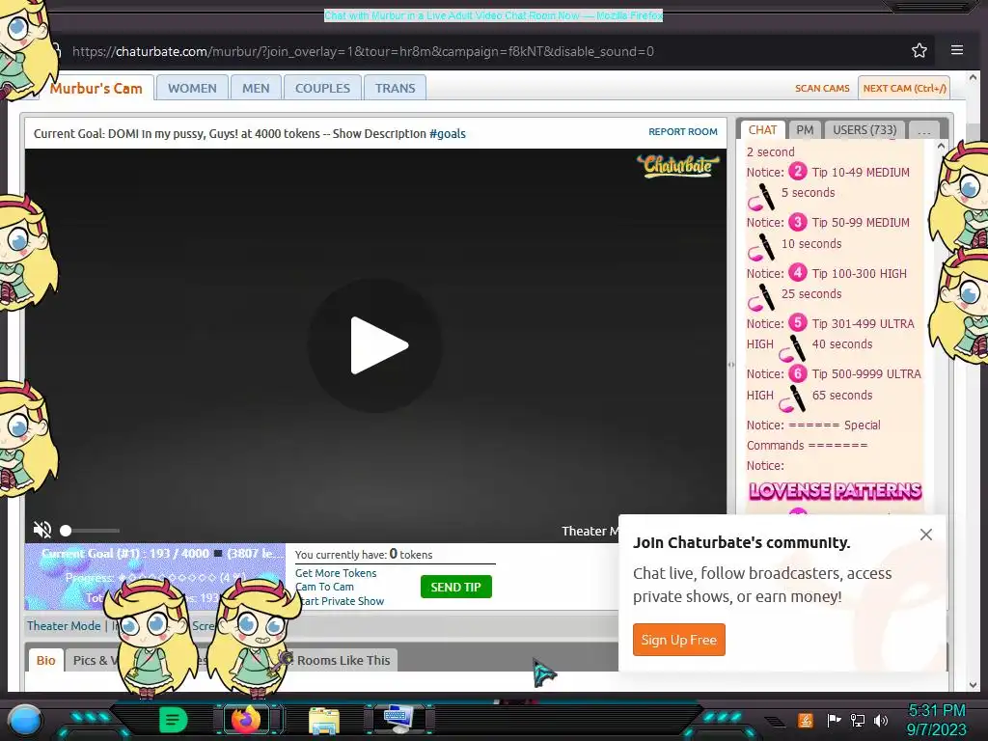This screenshot has height=741, width=988.
Task: Click the 'Tip 100-300 HIGH' notice text
Action: tap(860, 273)
